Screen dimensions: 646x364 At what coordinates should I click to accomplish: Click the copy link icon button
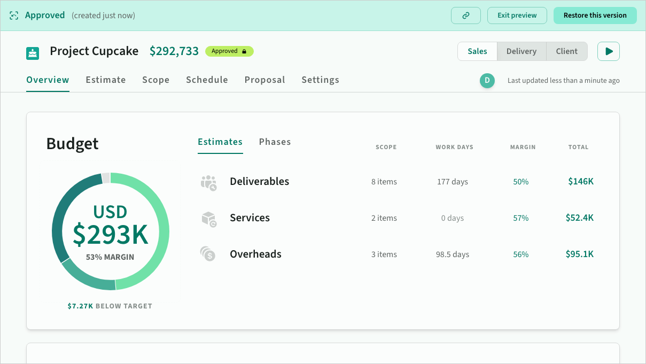(x=465, y=16)
